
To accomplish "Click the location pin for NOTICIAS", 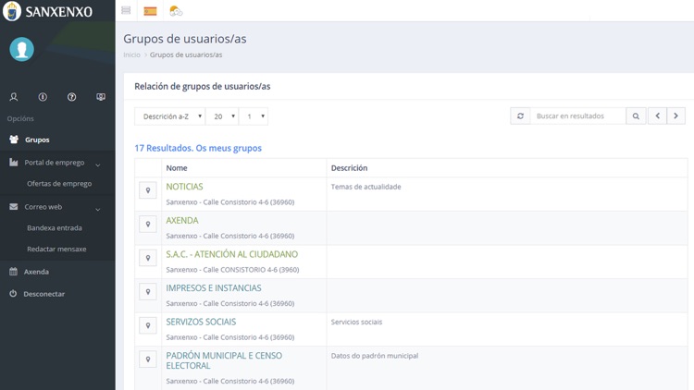I will [148, 190].
